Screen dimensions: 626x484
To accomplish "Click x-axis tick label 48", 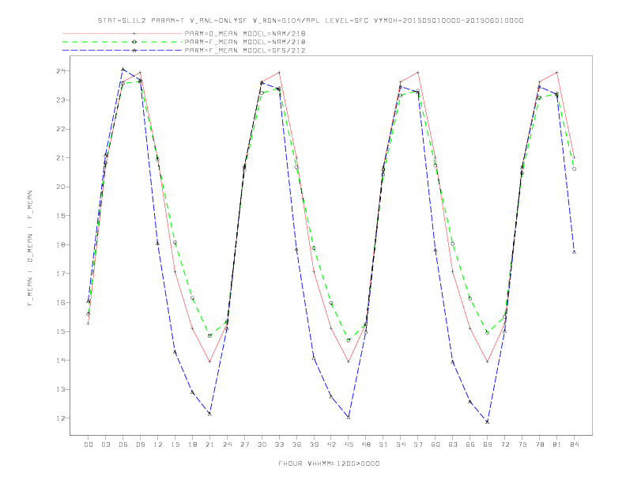I will [x=366, y=444].
